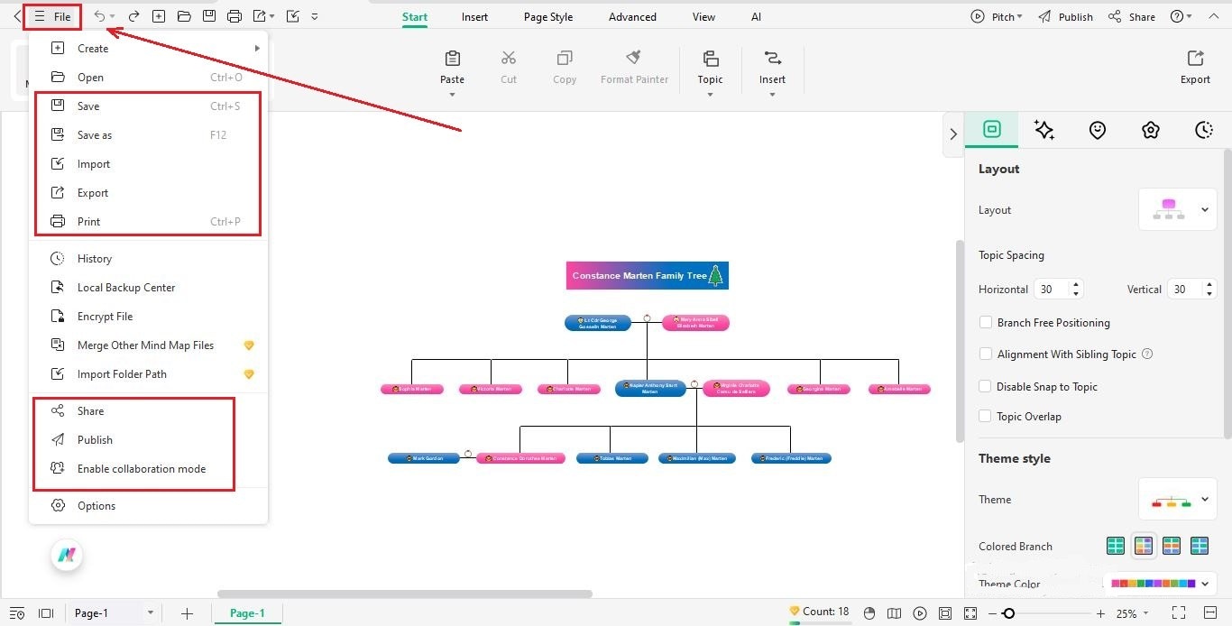
Task: Click the Export button in the ribbon's right end
Action: 1195,67
